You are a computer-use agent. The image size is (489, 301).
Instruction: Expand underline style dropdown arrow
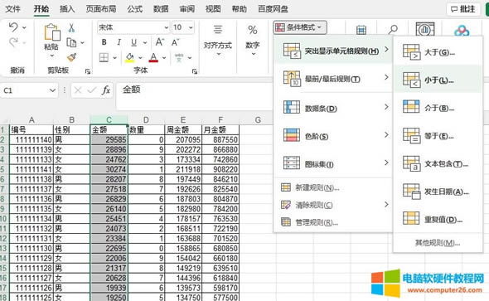145,42
